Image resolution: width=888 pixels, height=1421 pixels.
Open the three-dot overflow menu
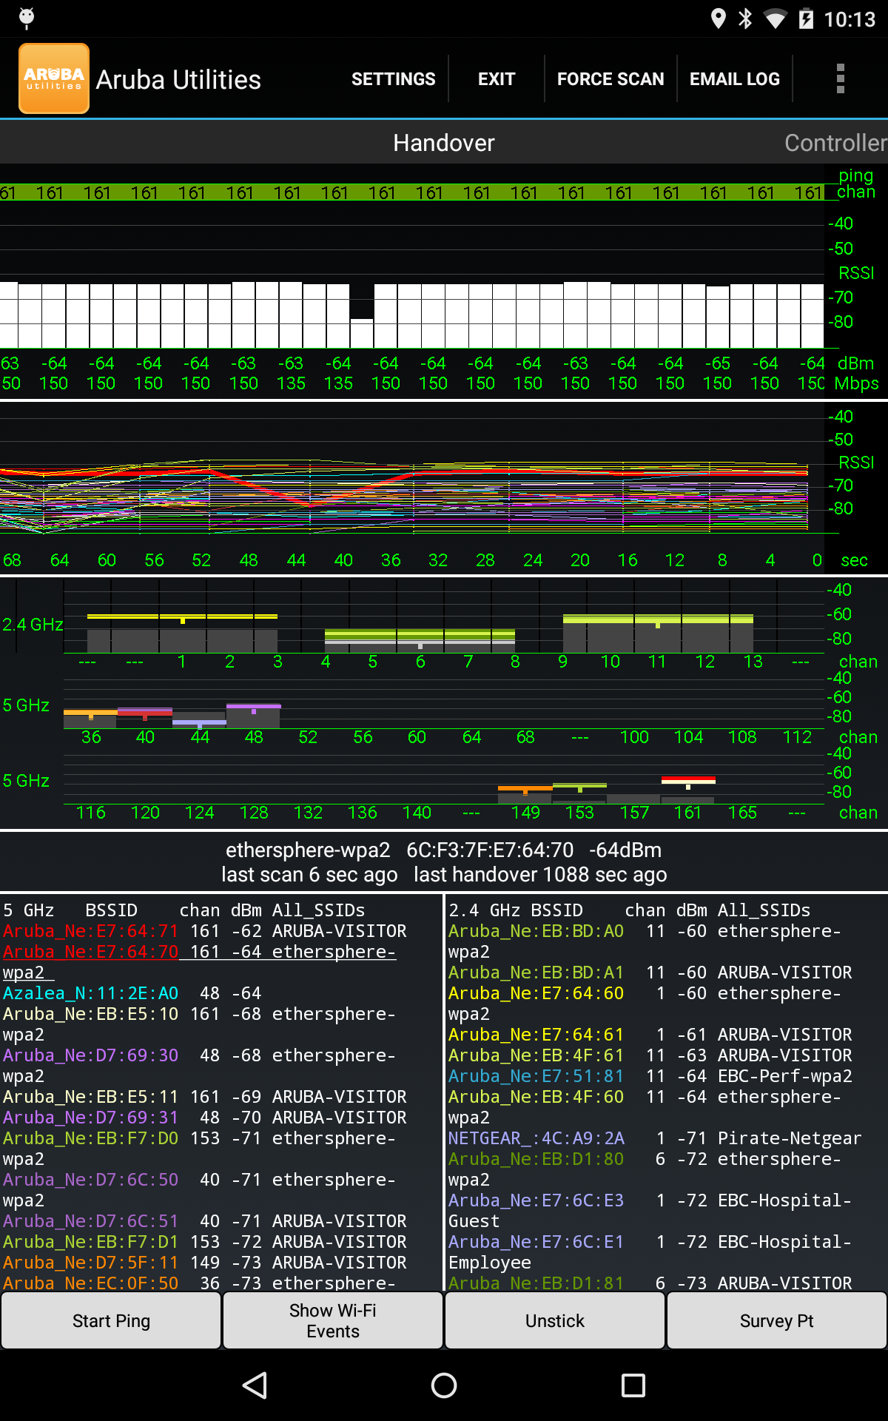pos(840,78)
